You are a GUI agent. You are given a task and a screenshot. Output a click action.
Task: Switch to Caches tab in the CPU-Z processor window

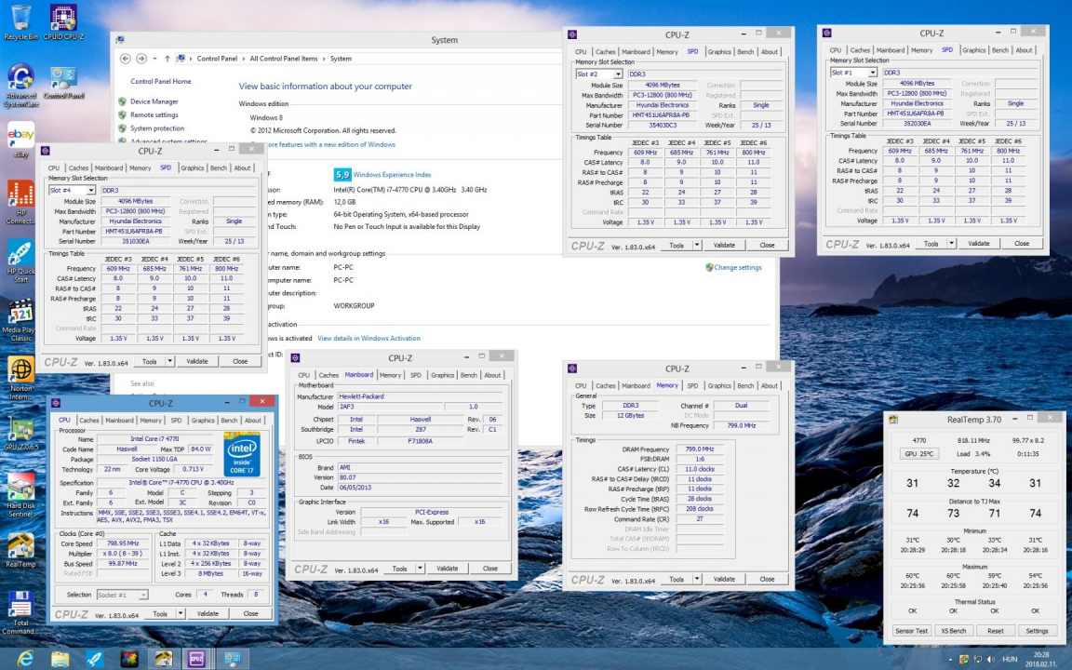[x=89, y=421]
